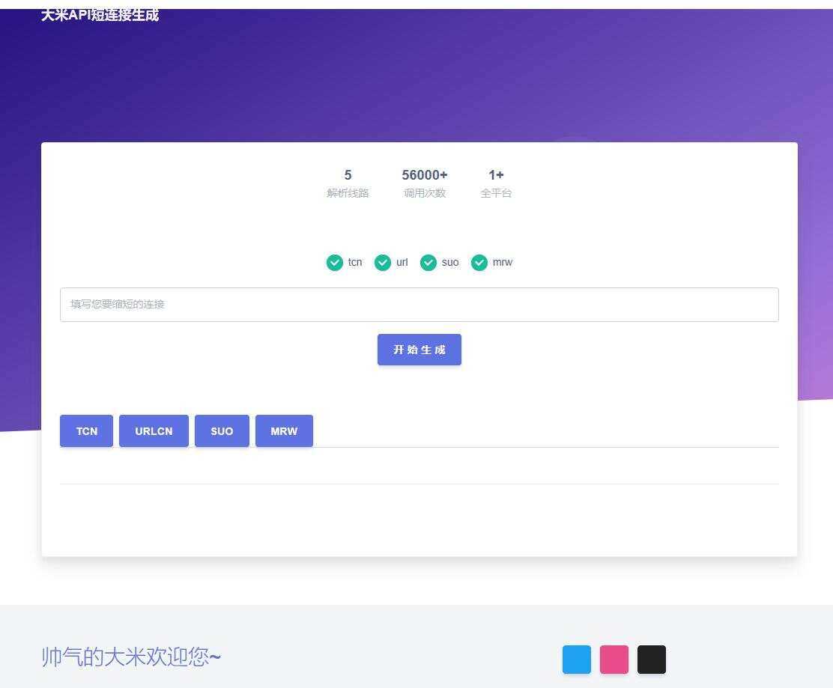The width and height of the screenshot is (833, 688).
Task: Switch to the URLCN tab
Action: [x=153, y=430]
